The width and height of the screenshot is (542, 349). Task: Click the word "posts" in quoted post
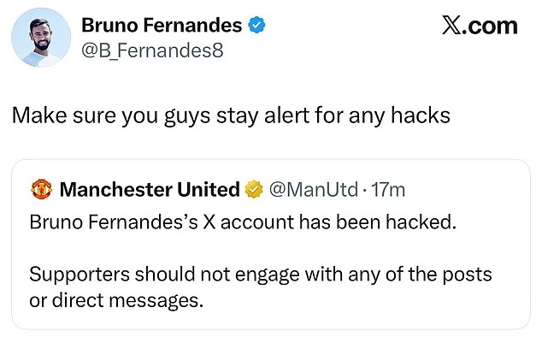[x=468, y=276]
